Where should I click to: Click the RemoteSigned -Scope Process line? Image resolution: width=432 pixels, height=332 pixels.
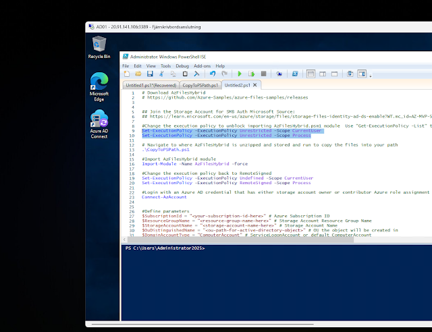pyautogui.click(x=226, y=183)
